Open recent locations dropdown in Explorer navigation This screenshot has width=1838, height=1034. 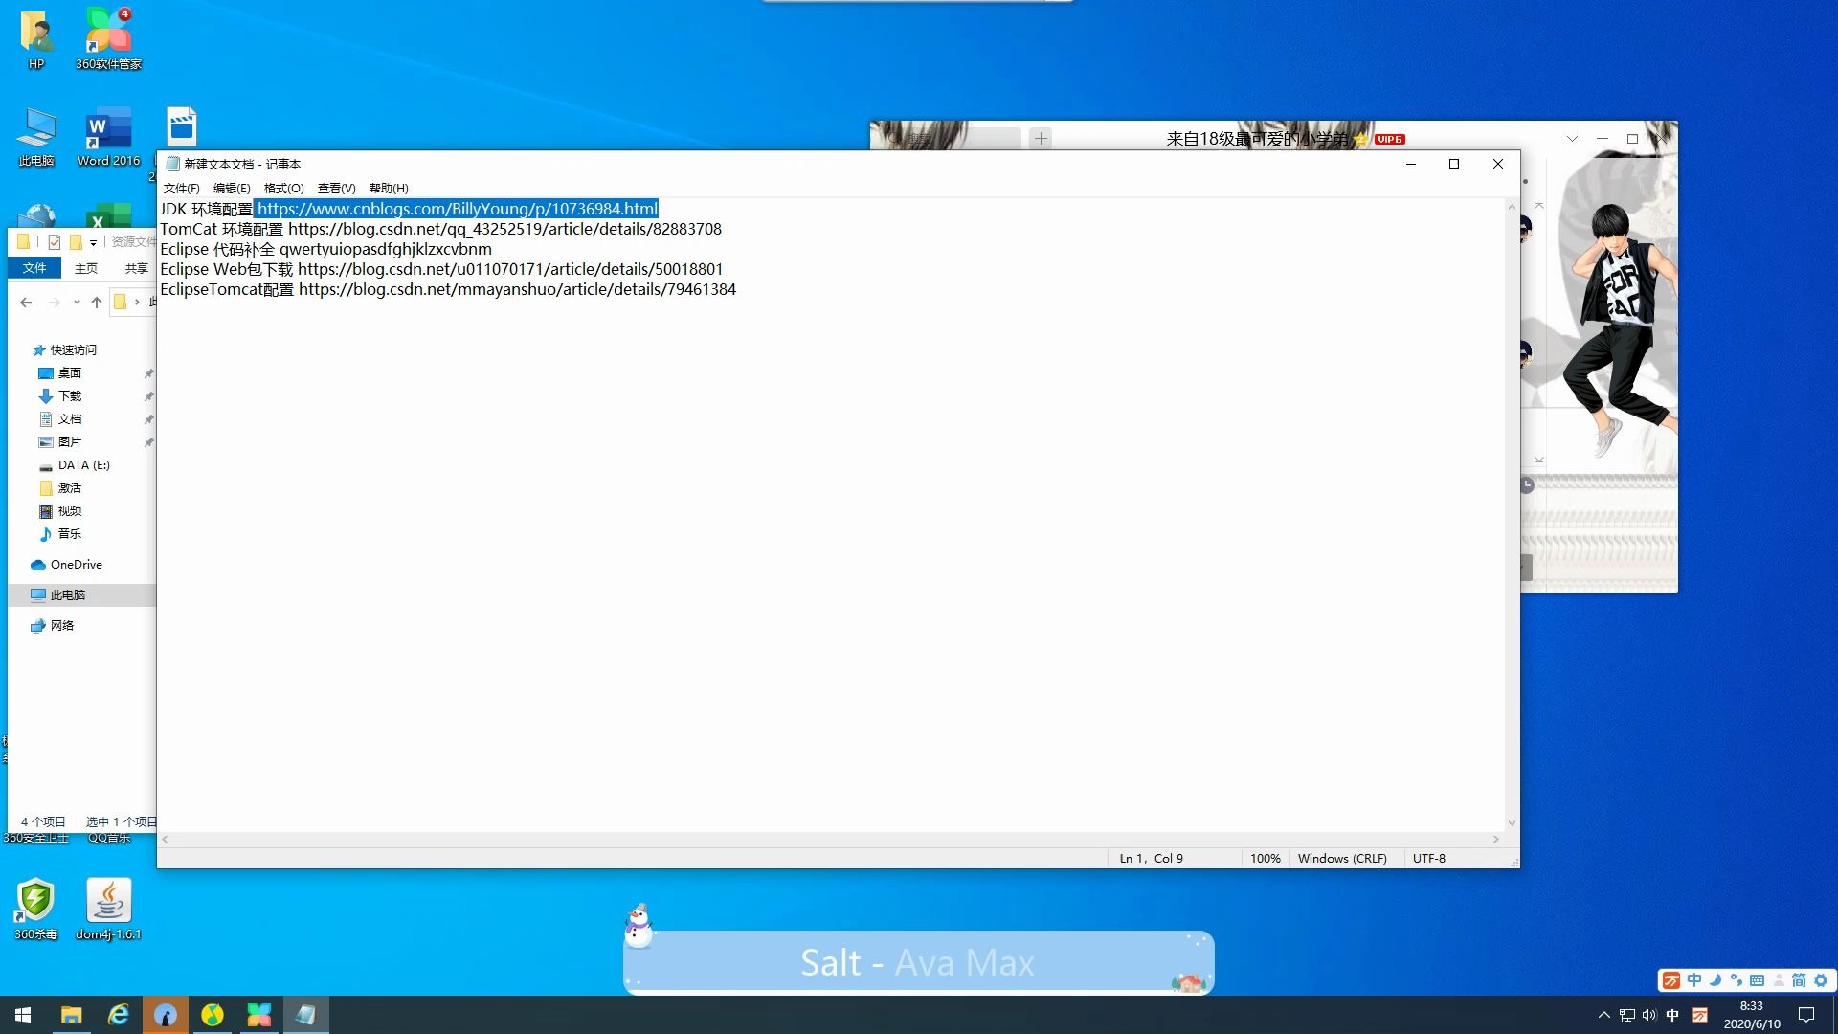point(77,303)
